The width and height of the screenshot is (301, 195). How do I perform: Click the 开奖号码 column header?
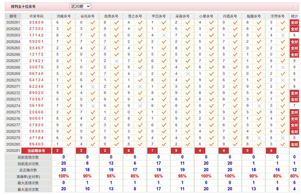36,16
